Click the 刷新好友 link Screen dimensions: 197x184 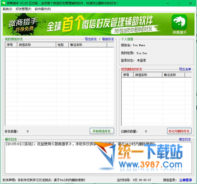point(108,39)
